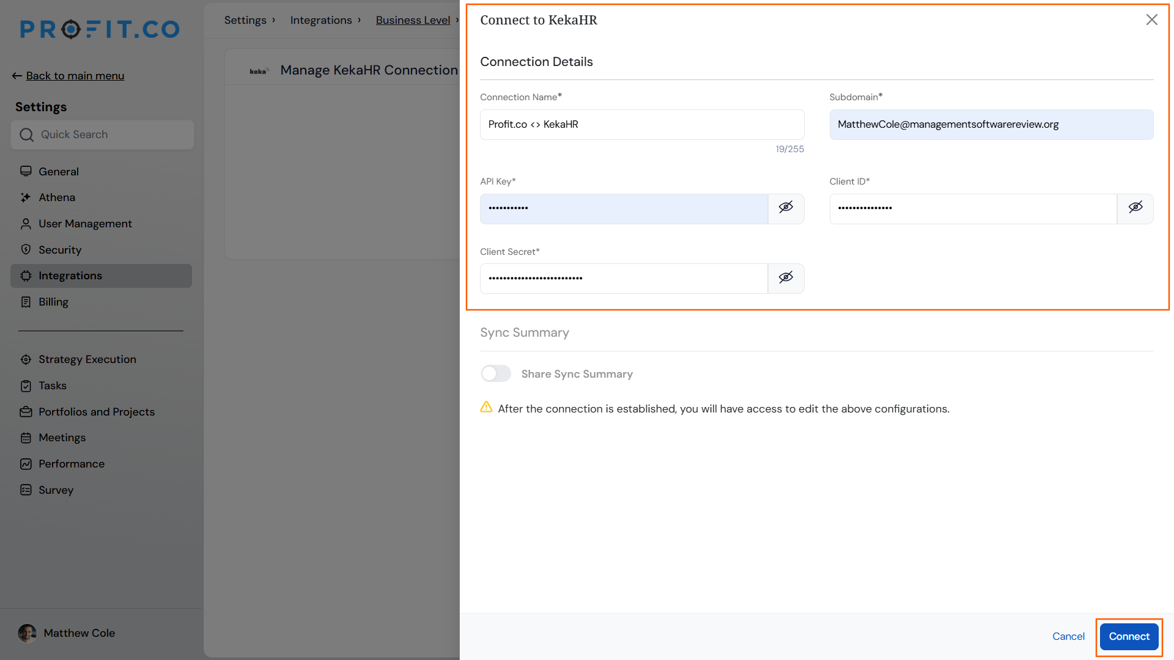Click Cancel in the dialog footer
The image size is (1174, 660).
point(1068,636)
